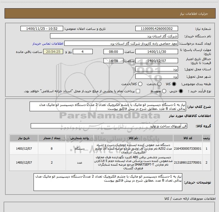The width and height of the screenshot is (219, 212).
Task: Click the request creator field
Action: coord(121,44)
